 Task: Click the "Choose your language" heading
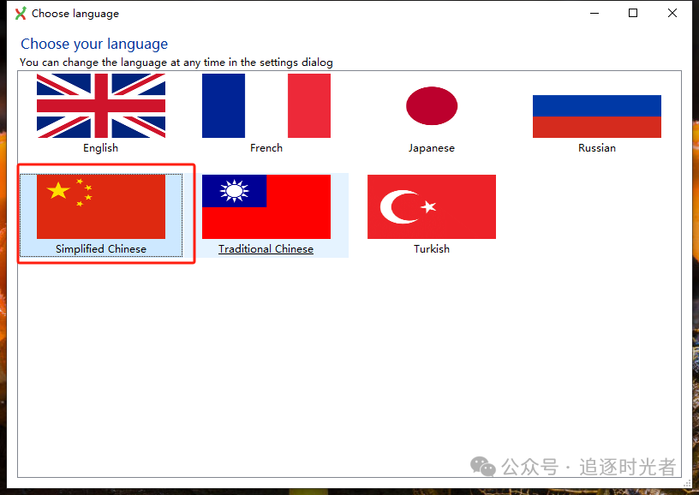point(94,44)
